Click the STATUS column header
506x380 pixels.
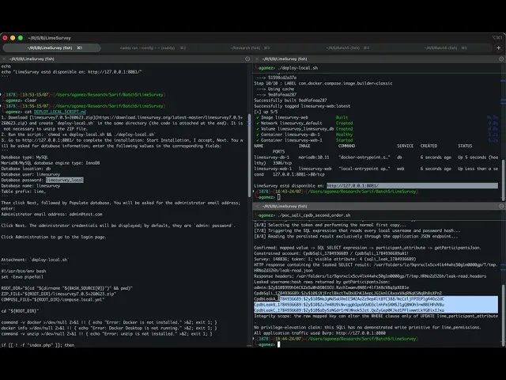[x=465, y=146]
